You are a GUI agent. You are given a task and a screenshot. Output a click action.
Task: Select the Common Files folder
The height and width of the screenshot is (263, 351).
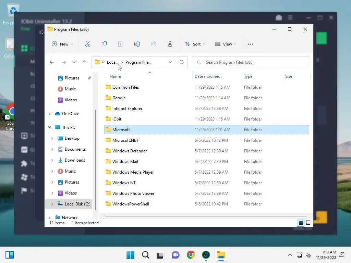[x=207, y=87]
